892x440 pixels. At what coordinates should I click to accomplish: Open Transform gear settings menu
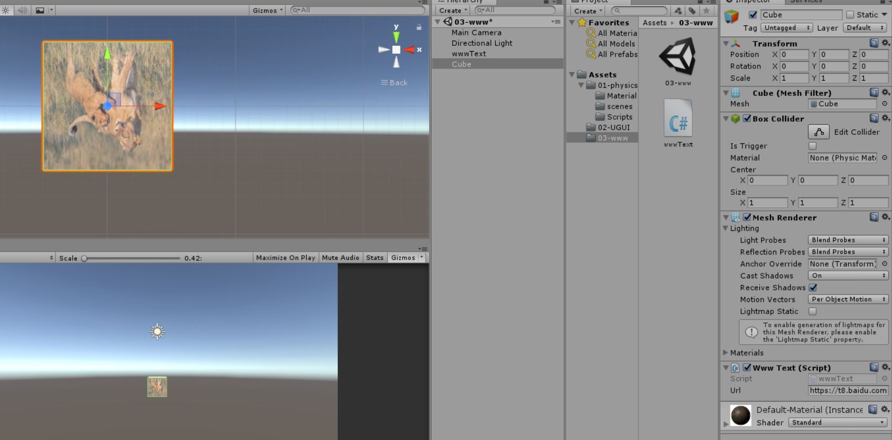[x=886, y=43]
